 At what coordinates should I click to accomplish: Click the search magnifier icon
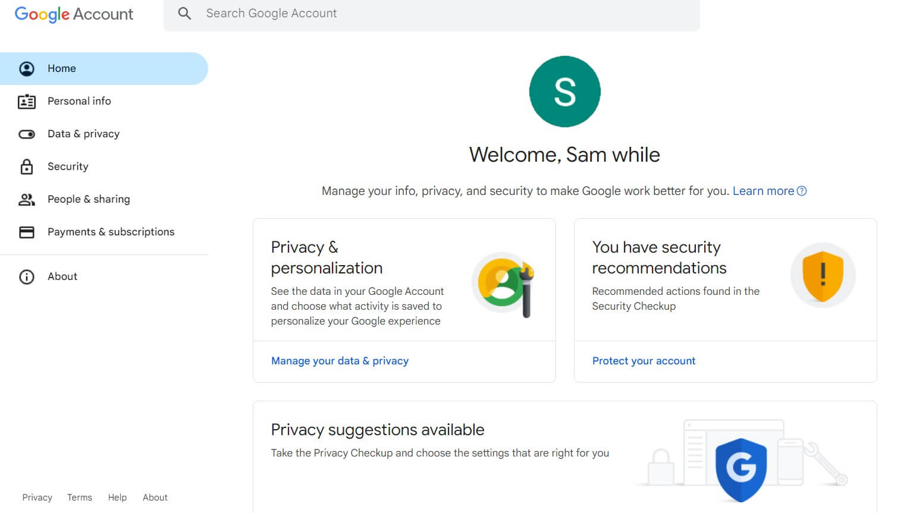(x=185, y=13)
